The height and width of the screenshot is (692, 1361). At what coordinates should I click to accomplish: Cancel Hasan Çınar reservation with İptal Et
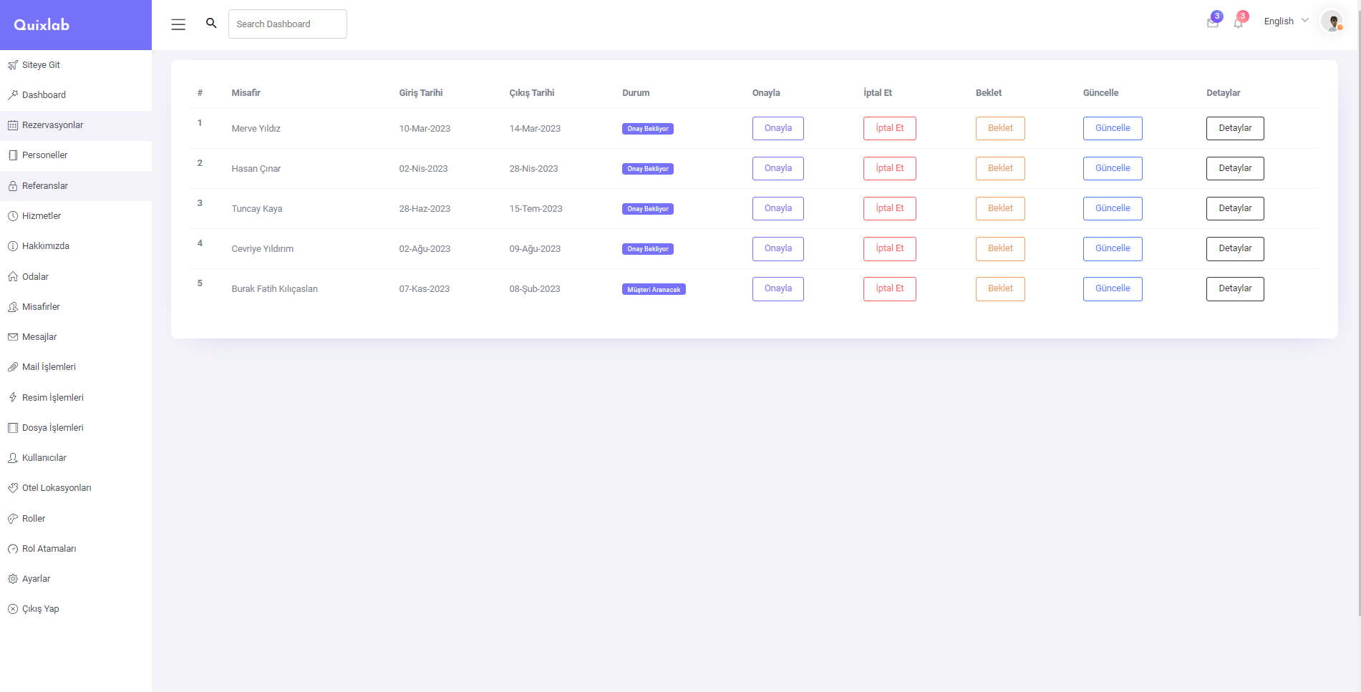[x=890, y=168]
